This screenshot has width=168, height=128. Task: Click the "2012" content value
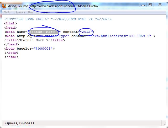point(86,32)
